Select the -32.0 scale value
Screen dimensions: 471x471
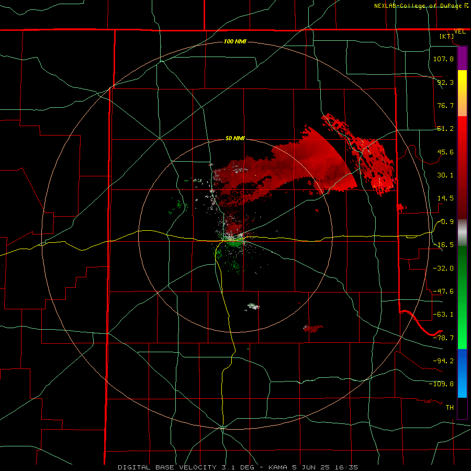point(443,268)
